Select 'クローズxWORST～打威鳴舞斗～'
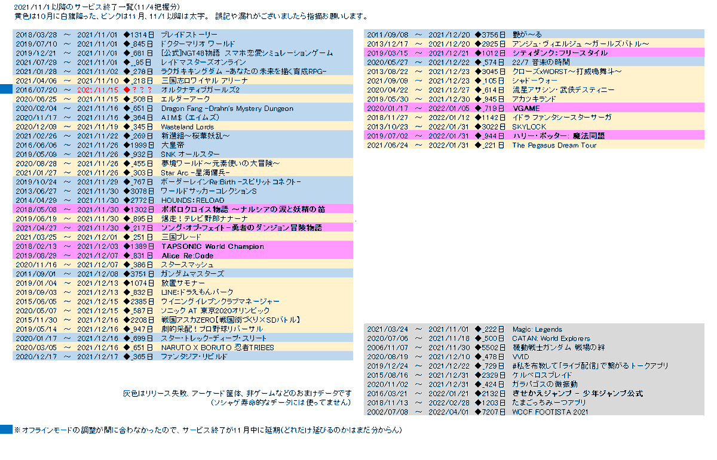Image resolution: width=717 pixels, height=460 pixels. point(566,72)
